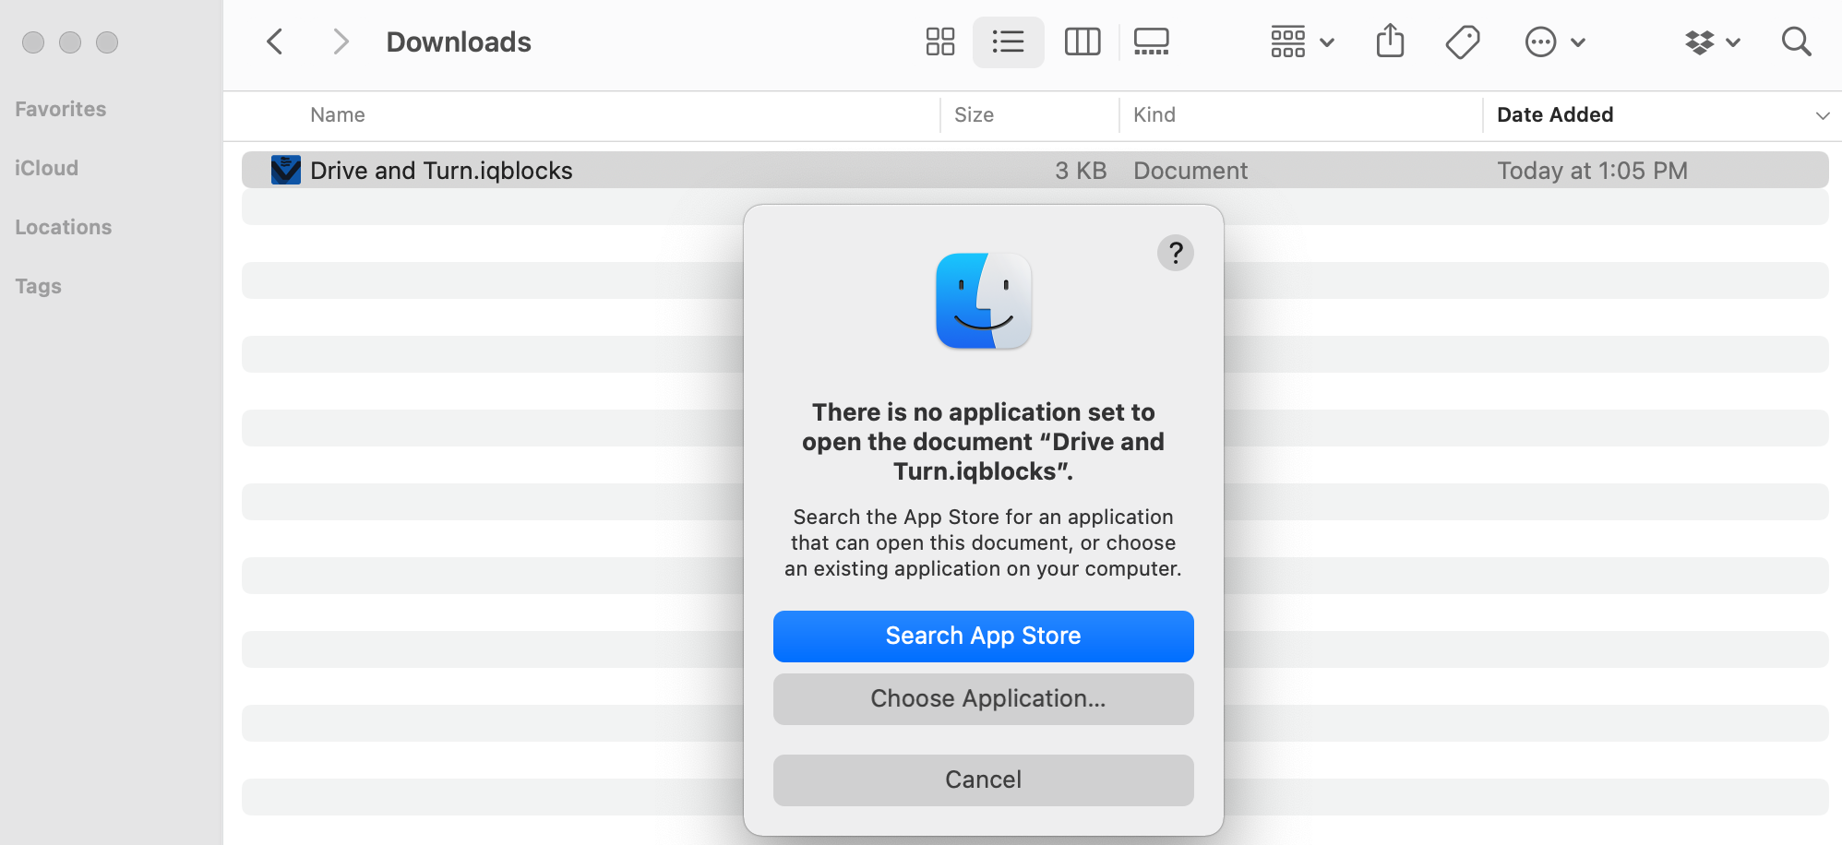Select the Today at 1:05 PM date cell

tap(1592, 171)
